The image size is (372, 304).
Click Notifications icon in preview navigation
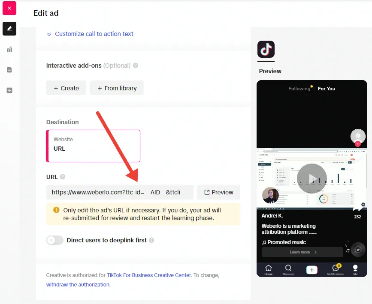(336, 270)
